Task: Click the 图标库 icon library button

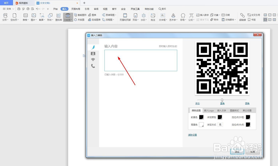Action: pos(59,17)
